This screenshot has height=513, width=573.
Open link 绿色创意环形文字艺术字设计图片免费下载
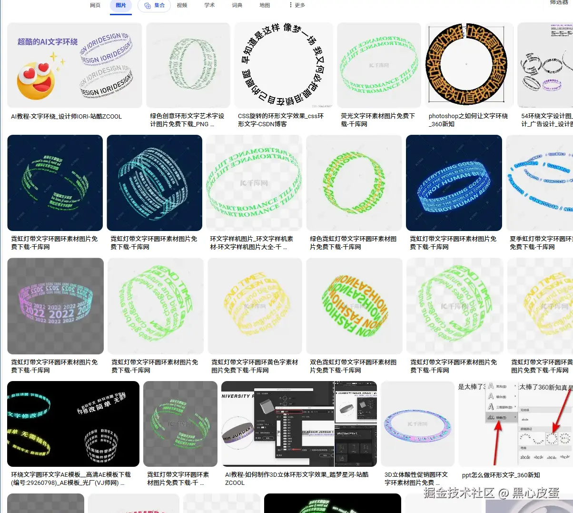(x=187, y=120)
